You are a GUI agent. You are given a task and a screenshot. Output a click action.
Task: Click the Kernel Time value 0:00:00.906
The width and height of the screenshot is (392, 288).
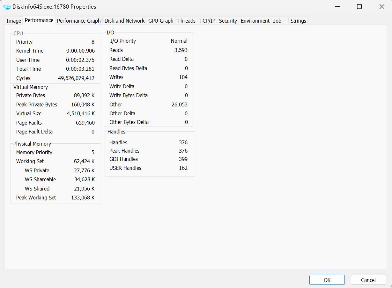[x=80, y=51]
